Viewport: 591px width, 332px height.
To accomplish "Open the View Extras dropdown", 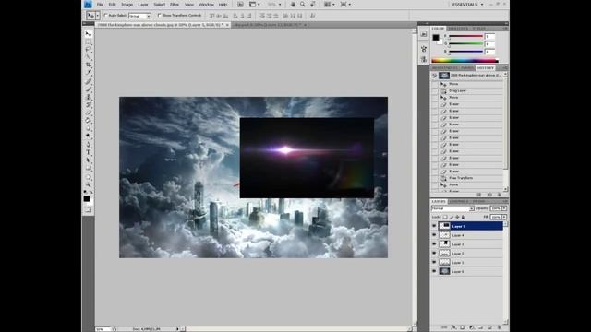I will pos(255,5).
